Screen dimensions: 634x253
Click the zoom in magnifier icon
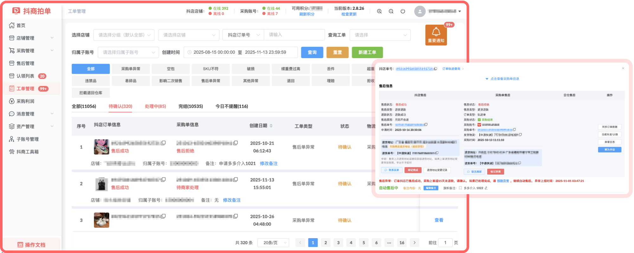379,11
